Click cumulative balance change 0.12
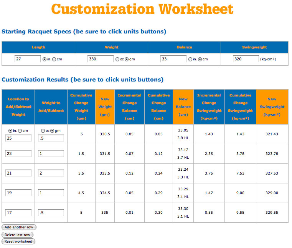The height and width of the screenshot is (248, 292). pos(158,153)
